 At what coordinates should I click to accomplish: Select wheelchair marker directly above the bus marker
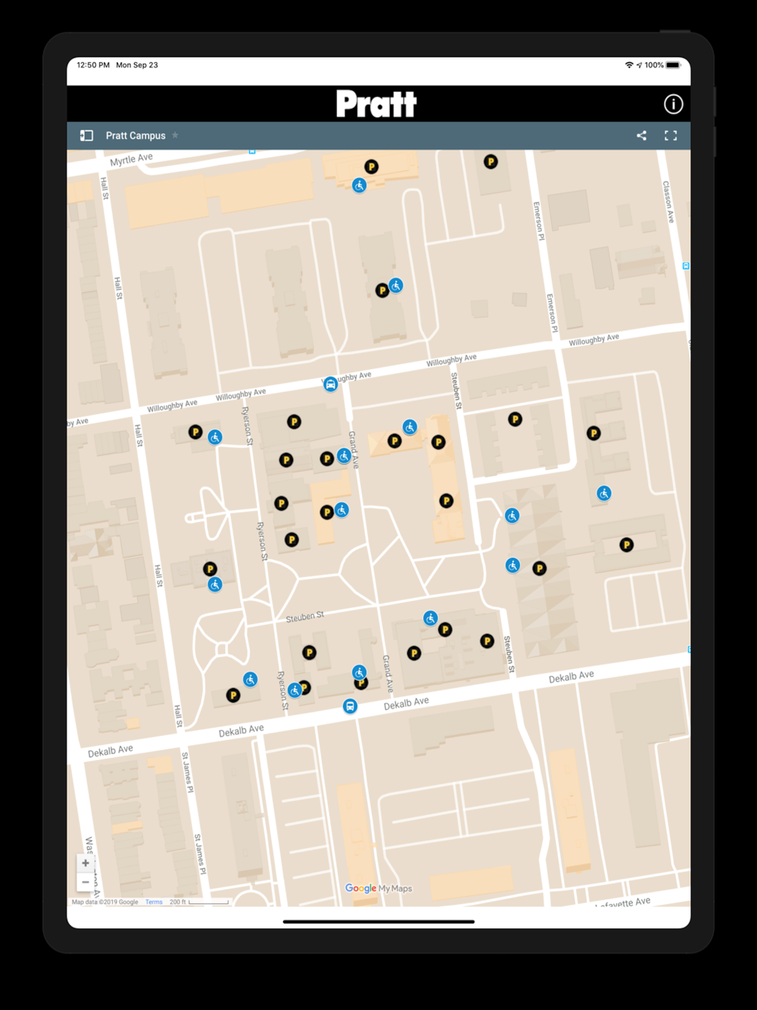[360, 672]
